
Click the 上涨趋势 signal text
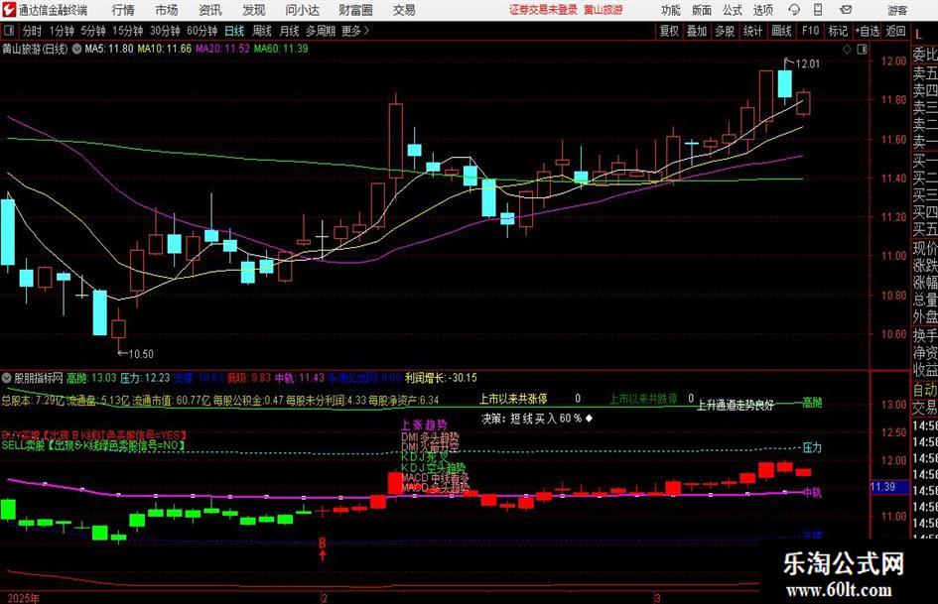coord(424,425)
